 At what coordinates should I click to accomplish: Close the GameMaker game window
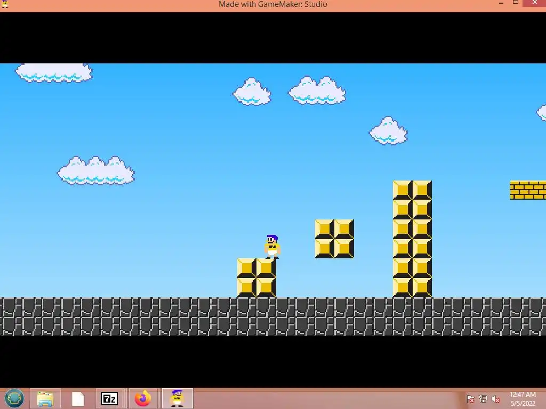click(x=535, y=3)
